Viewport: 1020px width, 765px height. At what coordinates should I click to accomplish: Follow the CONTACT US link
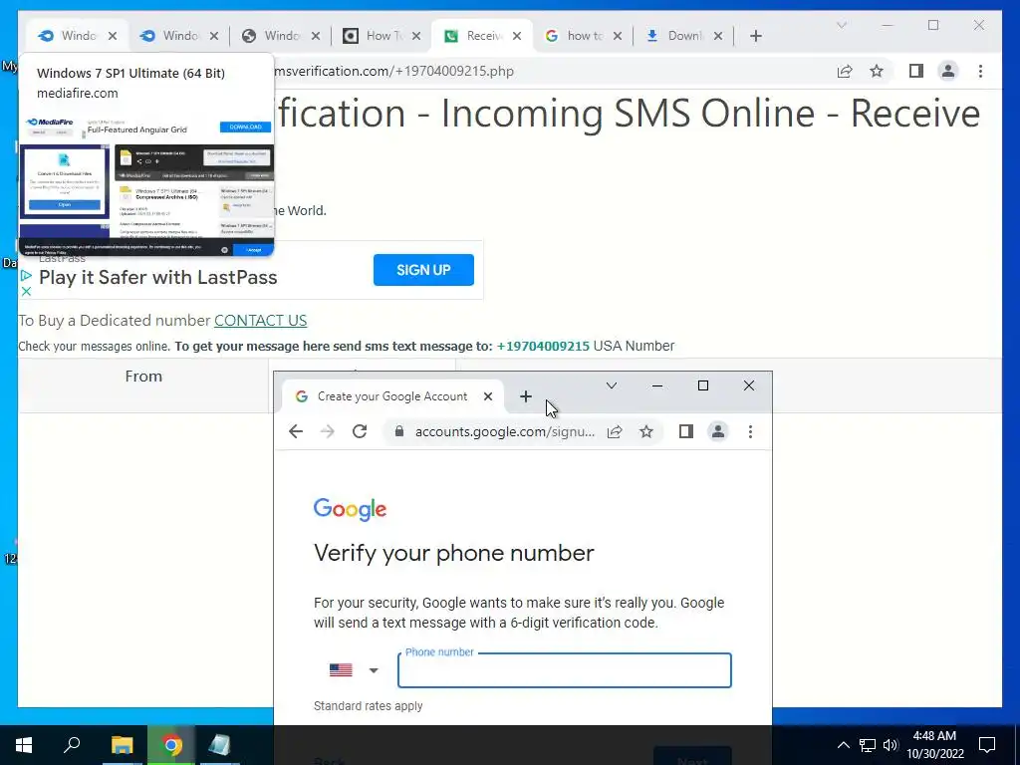[x=260, y=321]
